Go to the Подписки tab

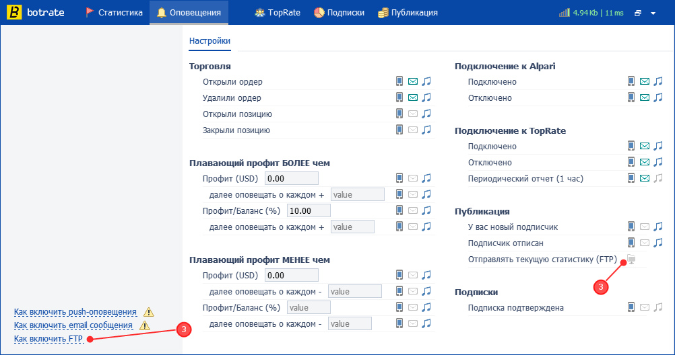click(x=339, y=13)
